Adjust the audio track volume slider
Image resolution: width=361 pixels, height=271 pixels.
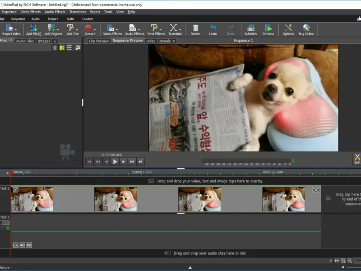click(5, 223)
